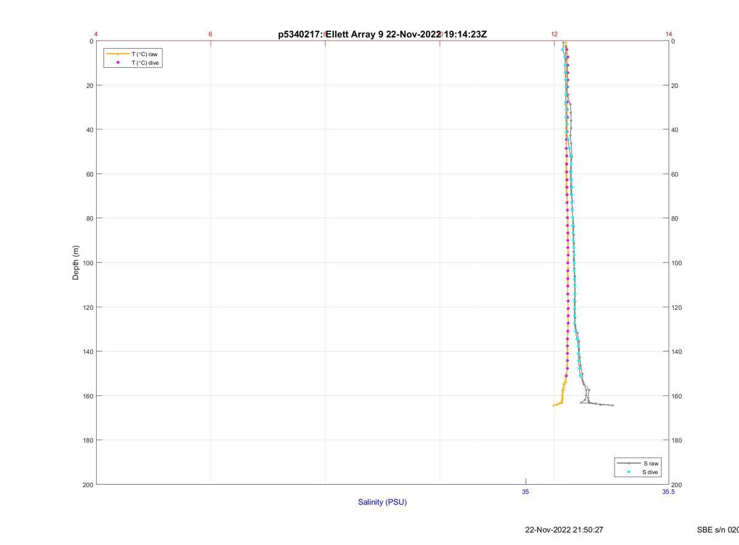The height and width of the screenshot is (545, 739).
Task: Click the magenta dot marker beside 'T (°C) dive'
Action: (118, 63)
